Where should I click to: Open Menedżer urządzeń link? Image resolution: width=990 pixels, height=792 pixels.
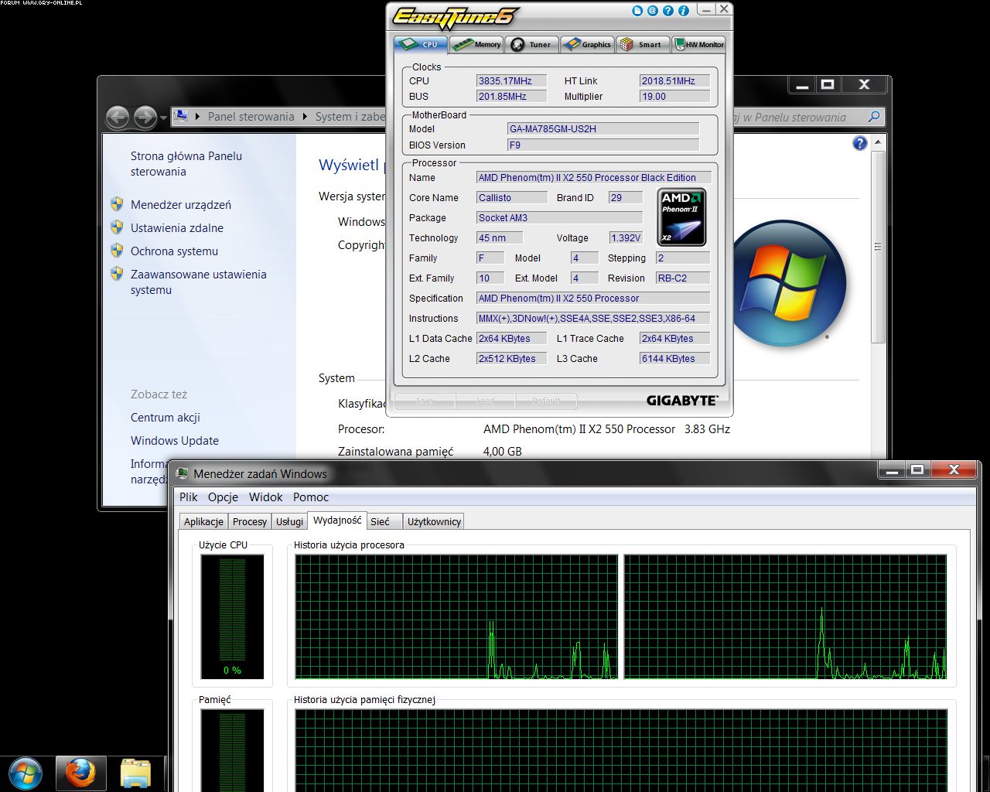tap(181, 205)
